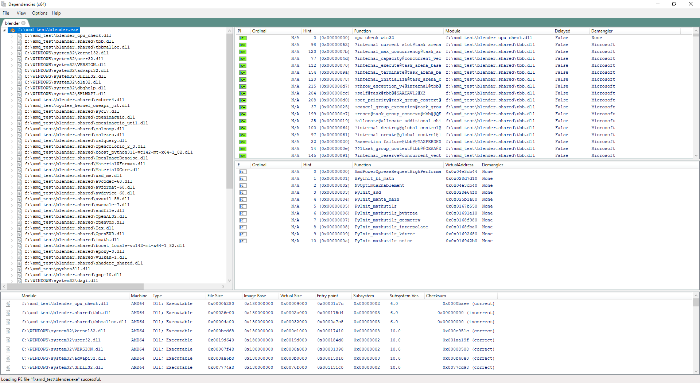The image size is (700, 383).
Task: Open the Help menu
Action: point(56,13)
